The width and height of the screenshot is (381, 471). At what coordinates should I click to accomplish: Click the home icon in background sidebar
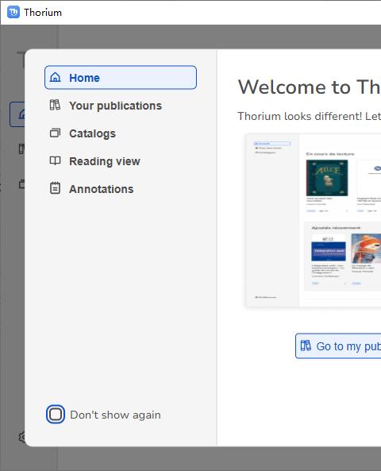click(18, 114)
